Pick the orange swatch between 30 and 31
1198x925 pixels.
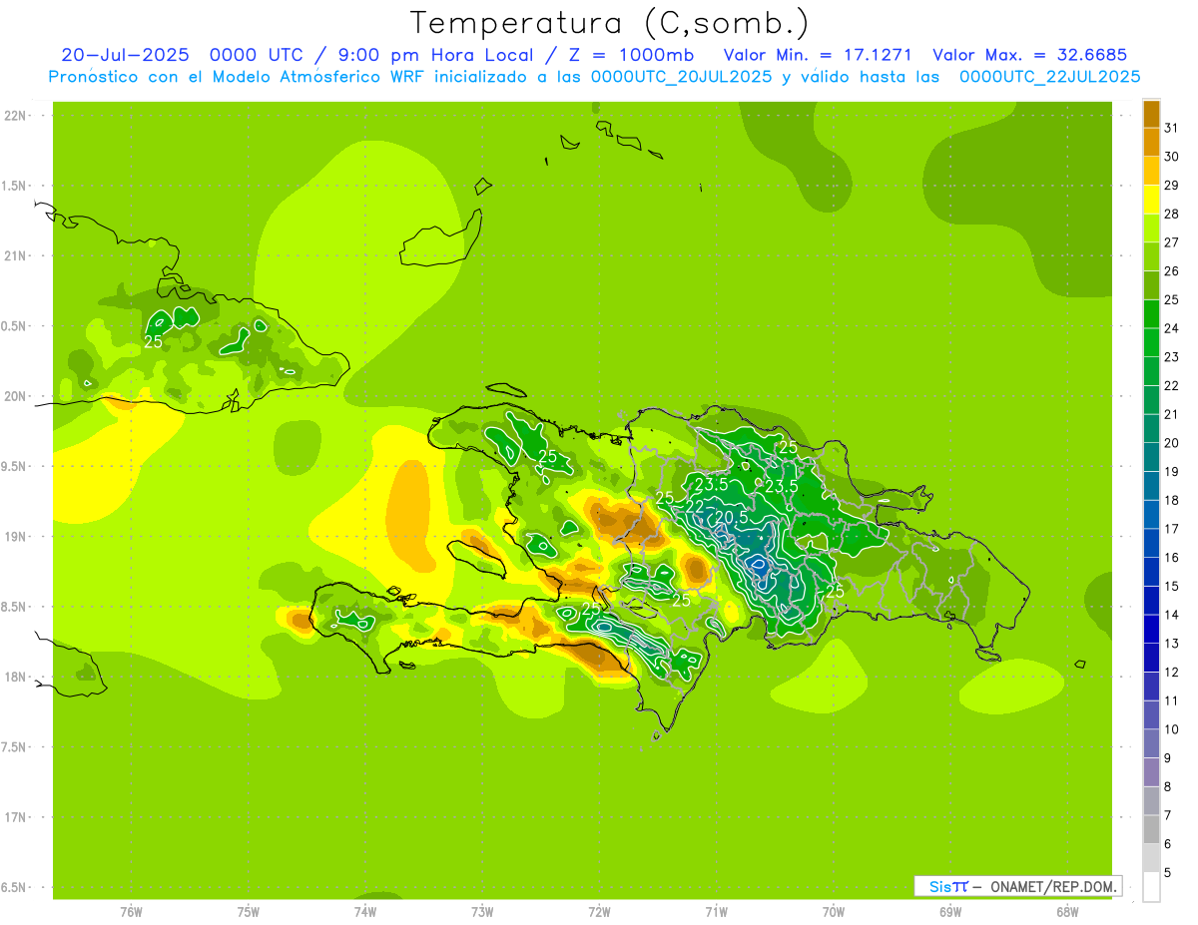1151,142
